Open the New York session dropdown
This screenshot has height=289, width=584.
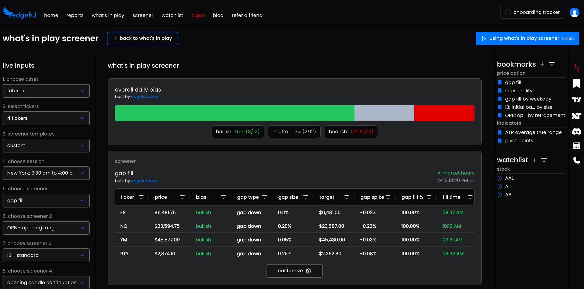coord(46,173)
